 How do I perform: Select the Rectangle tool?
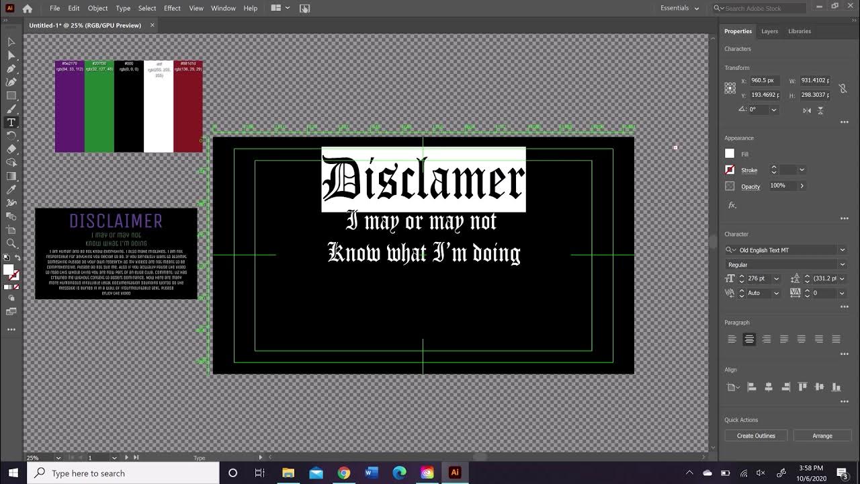pyautogui.click(x=11, y=95)
